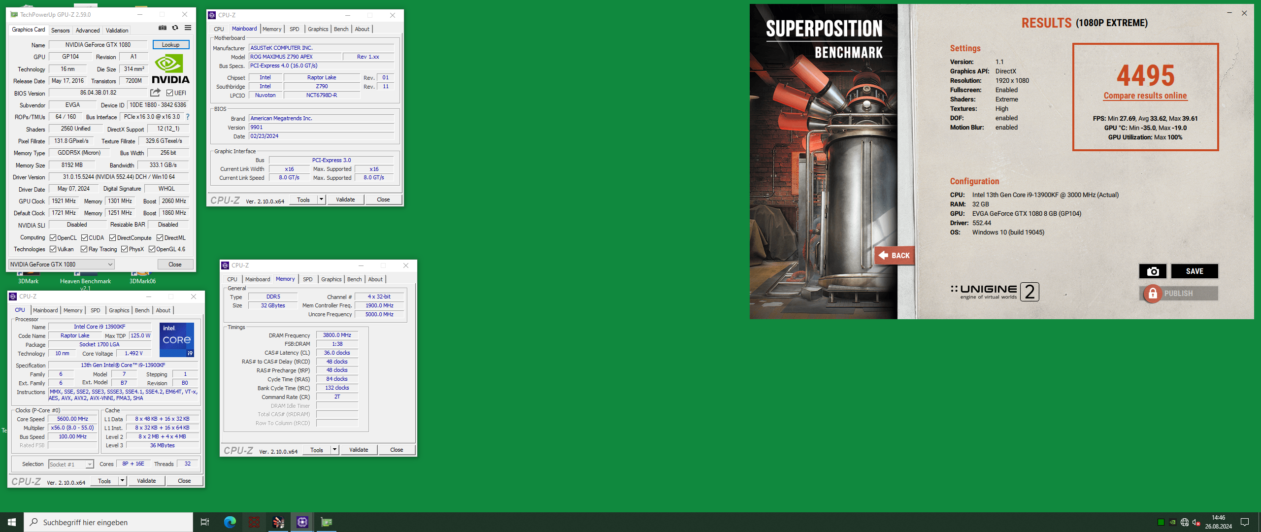Take a screenshot with GPU-Z camera icon
The image size is (1261, 532).
coord(163,28)
